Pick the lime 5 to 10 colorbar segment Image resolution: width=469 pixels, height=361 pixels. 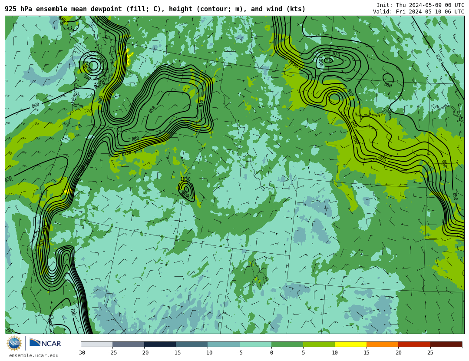click(319, 344)
